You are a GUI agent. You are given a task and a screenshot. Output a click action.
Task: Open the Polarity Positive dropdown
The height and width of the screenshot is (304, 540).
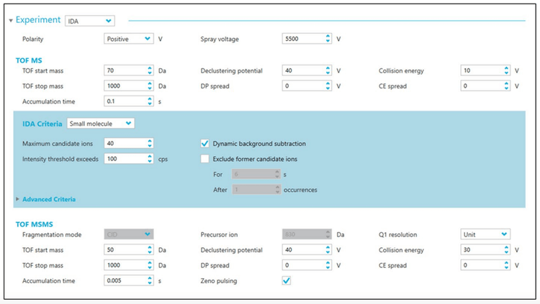129,39
